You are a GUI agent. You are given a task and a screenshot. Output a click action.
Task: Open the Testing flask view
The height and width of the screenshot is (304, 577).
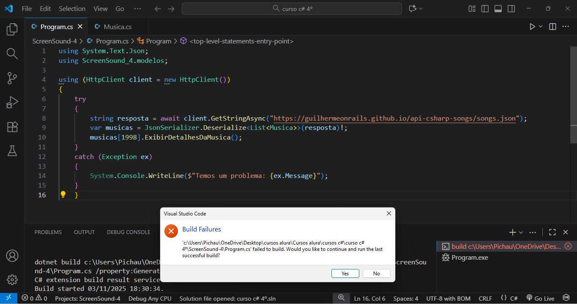point(12,151)
